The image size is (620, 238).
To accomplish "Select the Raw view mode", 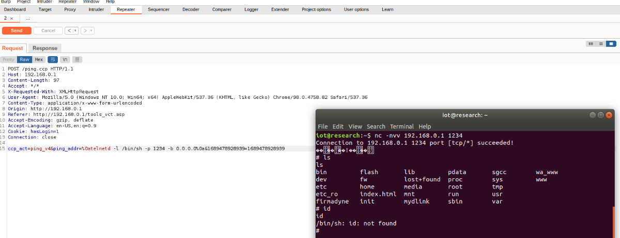I will [24, 59].
